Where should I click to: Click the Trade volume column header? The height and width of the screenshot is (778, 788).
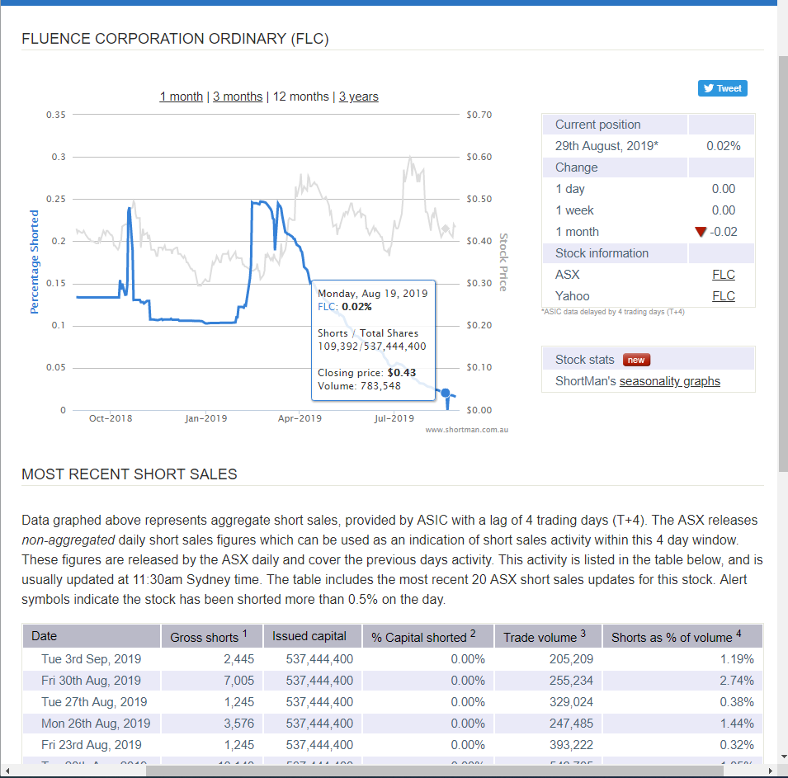tap(548, 636)
